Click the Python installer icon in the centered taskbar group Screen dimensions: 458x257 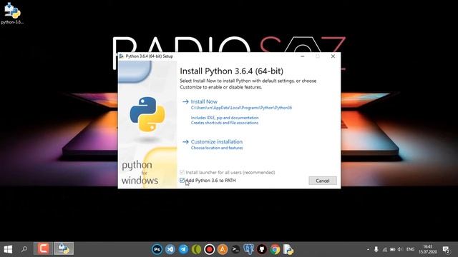288,249
